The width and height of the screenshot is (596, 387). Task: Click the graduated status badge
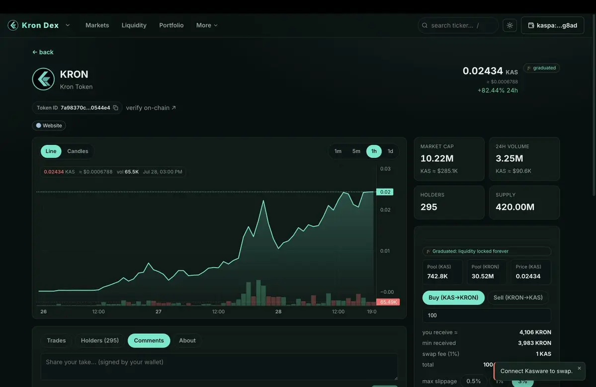click(542, 68)
